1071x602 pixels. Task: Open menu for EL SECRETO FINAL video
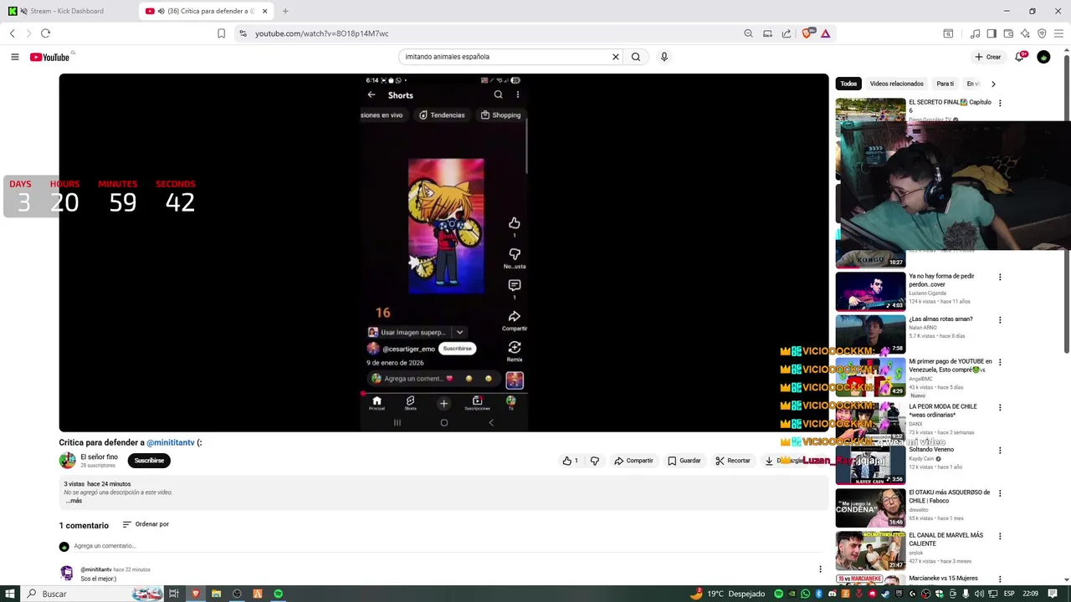point(1000,104)
